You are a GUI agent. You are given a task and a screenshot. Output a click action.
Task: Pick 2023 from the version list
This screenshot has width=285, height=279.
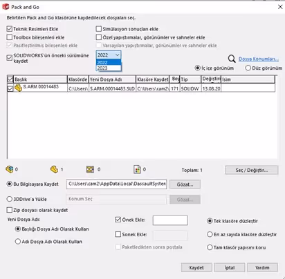[x=109, y=68]
